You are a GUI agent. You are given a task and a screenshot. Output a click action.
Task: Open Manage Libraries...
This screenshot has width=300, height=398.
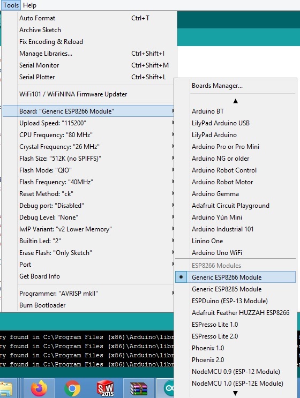point(88,54)
